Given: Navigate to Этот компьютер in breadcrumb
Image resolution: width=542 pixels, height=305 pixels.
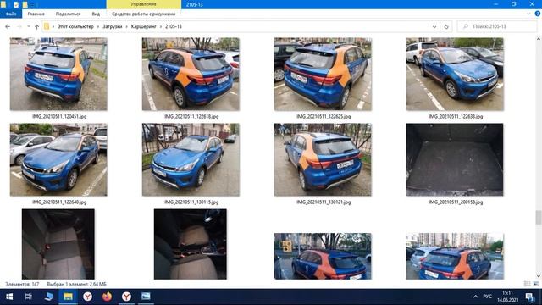Looking at the screenshot, I should point(75,26).
